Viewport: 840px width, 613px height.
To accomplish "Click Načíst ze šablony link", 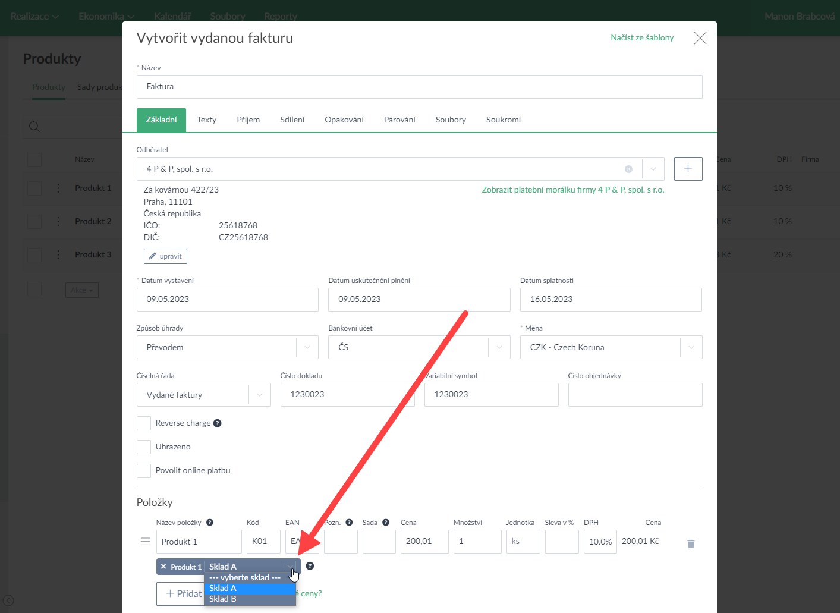I will [642, 37].
